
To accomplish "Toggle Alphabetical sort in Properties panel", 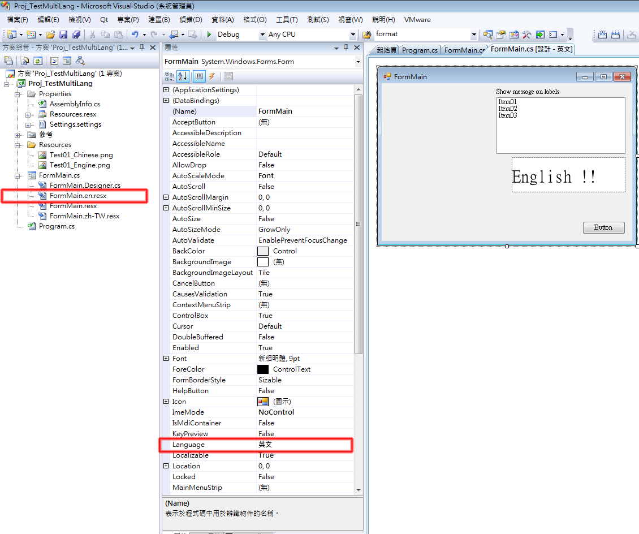I will 183,76.
